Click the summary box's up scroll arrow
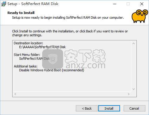The width and height of the screenshot is (149, 115). click(133, 43)
